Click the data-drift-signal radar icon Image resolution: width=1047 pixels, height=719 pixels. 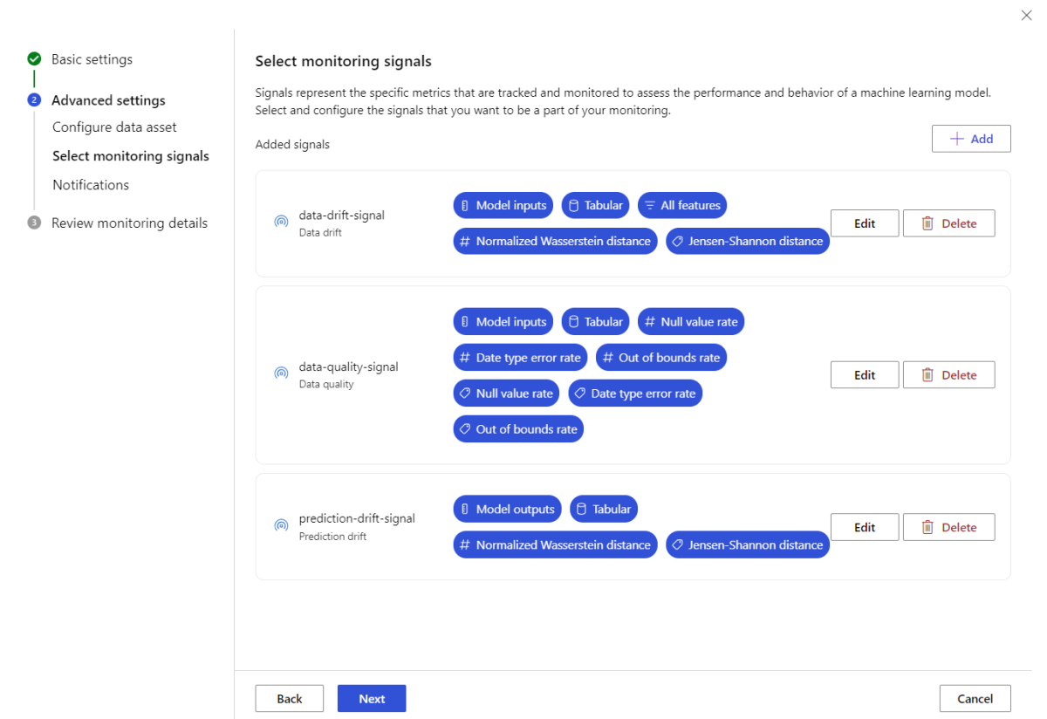point(281,223)
